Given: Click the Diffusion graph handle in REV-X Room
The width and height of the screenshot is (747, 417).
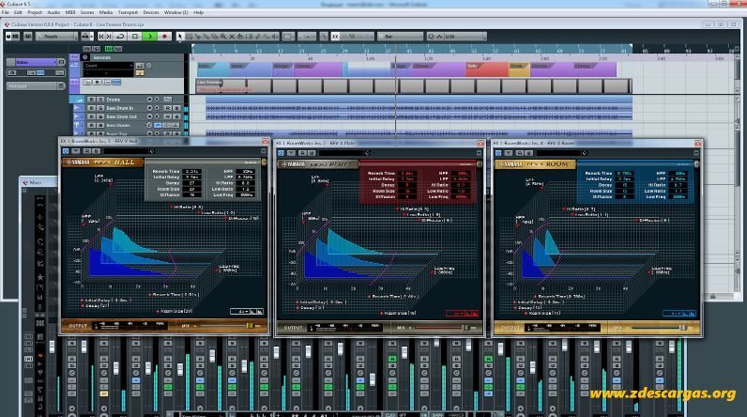Looking at the screenshot, I should point(636,220).
